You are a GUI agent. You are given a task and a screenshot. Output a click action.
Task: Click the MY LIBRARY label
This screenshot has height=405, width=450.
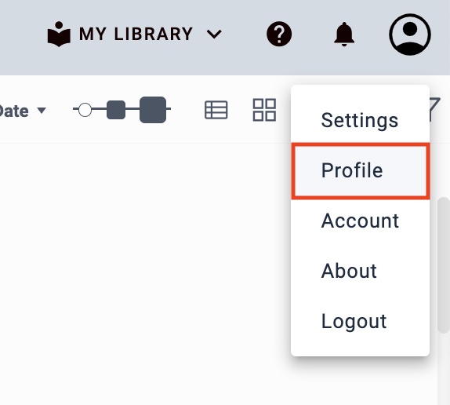[x=136, y=34]
